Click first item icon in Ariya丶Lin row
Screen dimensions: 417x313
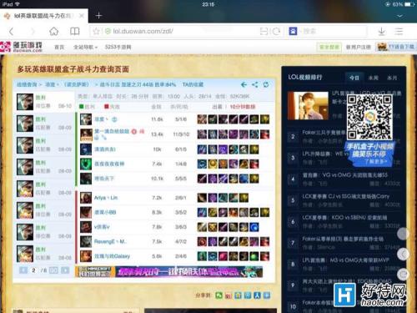tap(202, 198)
